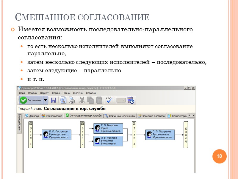
Task: Click the Copy icon on the toolbar
Action: [91, 100]
